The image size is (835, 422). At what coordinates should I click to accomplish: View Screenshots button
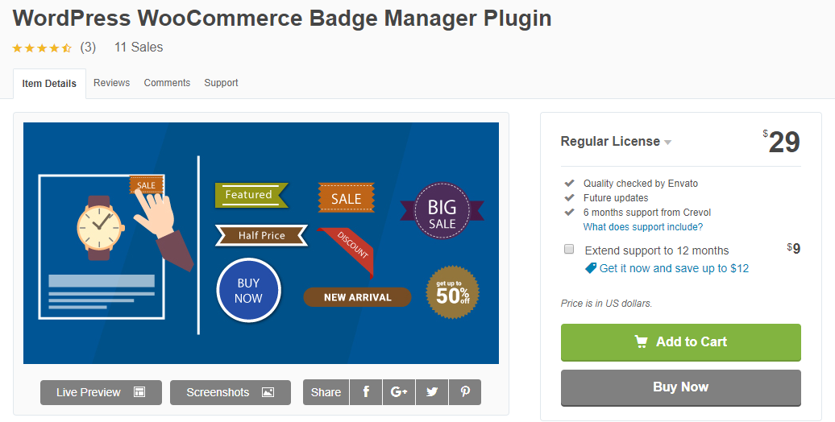(x=231, y=392)
